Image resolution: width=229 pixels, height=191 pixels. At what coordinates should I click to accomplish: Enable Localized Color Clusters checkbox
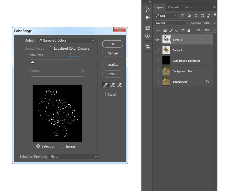click(x=50, y=49)
